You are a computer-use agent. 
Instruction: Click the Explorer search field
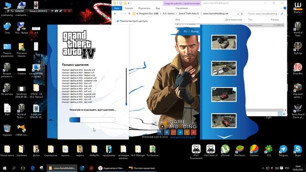click(265, 14)
